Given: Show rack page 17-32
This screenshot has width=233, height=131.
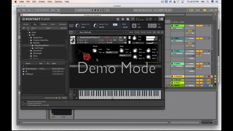Looking at the screenshot, I should click(x=137, y=32).
